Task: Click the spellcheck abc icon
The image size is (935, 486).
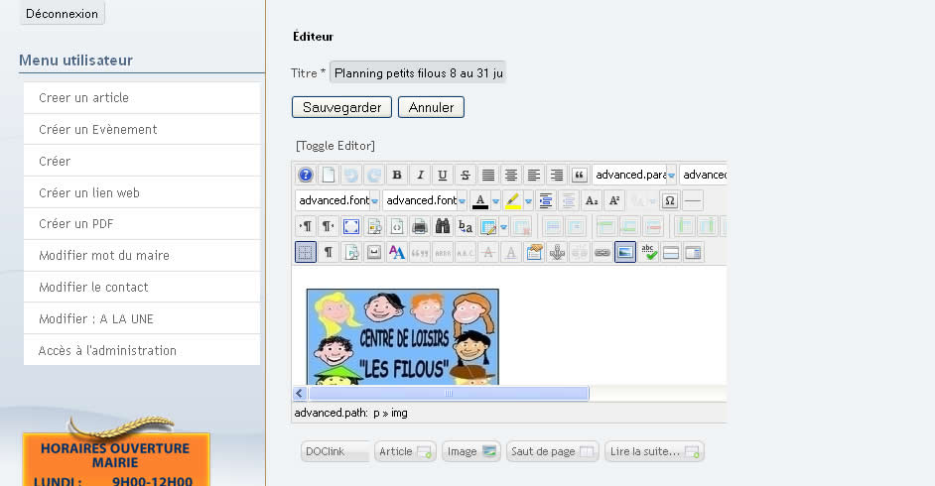Action: click(649, 252)
